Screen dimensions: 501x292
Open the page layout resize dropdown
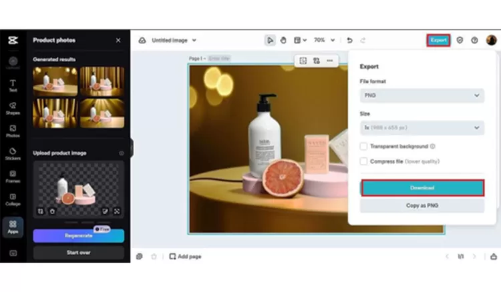[x=301, y=40]
